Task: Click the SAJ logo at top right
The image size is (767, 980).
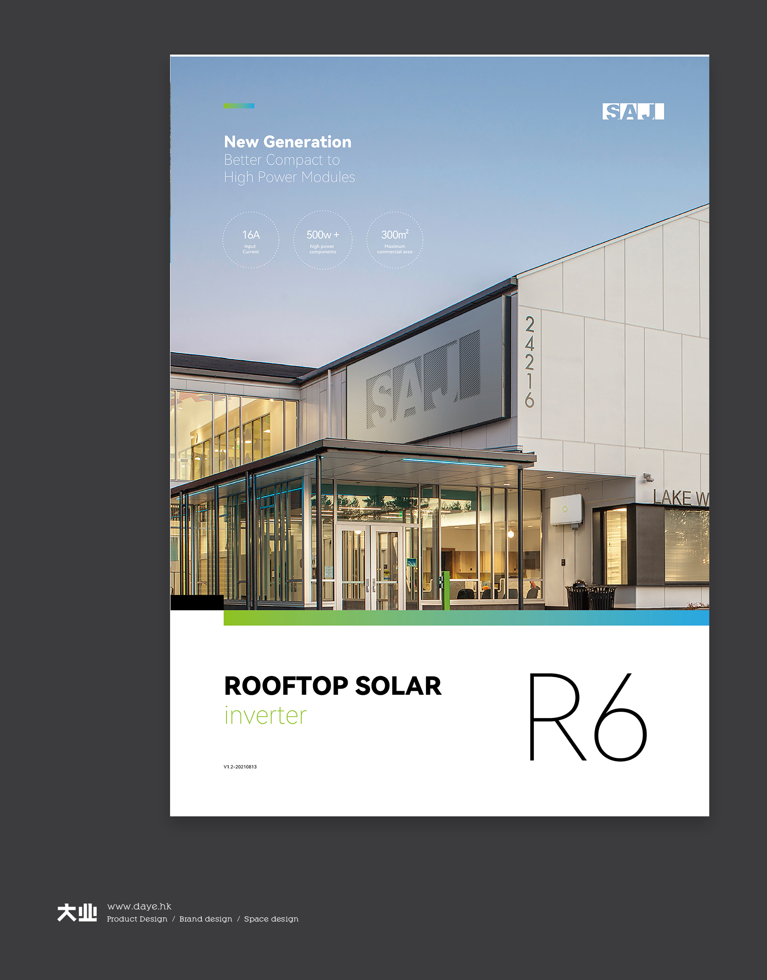Action: 633,111
